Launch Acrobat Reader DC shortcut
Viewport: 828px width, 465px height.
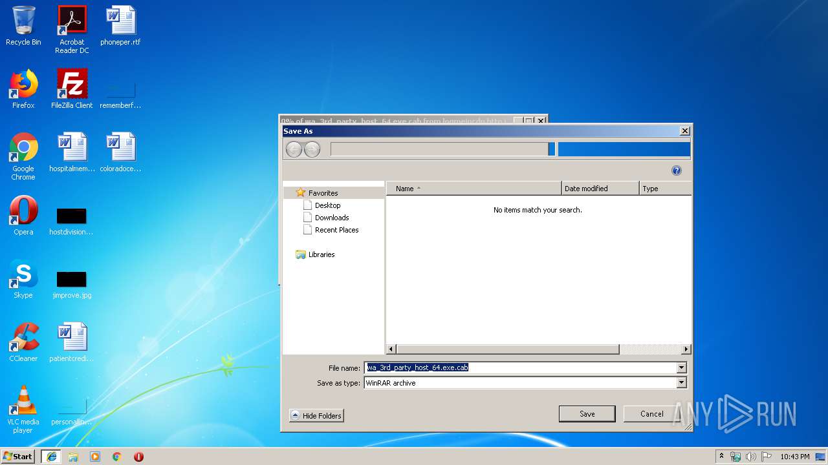pyautogui.click(x=72, y=30)
